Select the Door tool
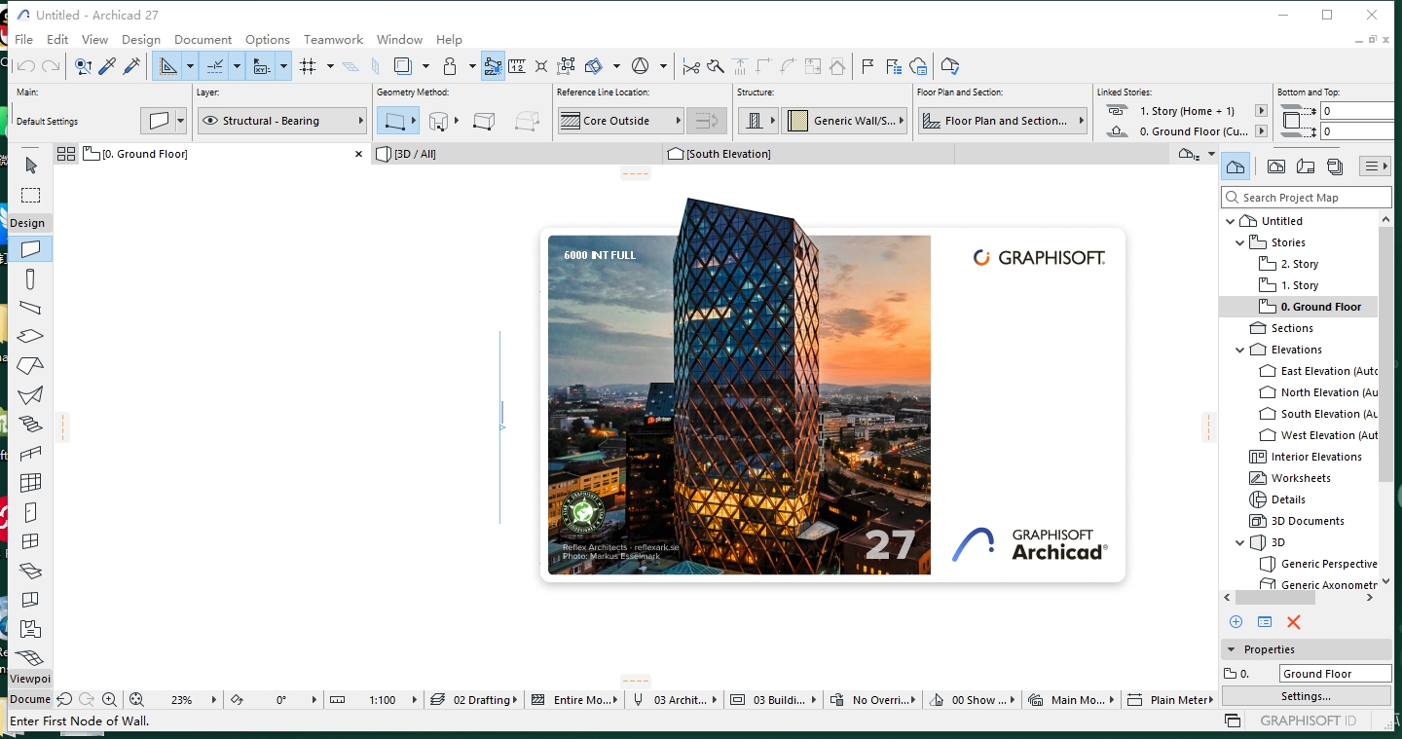The image size is (1402, 739). (30, 512)
